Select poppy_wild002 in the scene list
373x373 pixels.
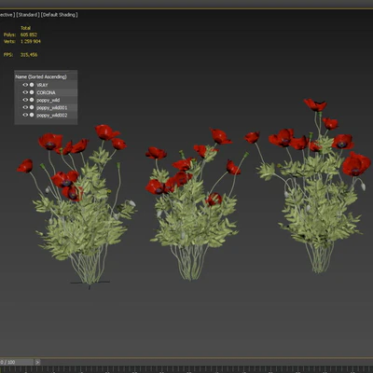(52, 115)
